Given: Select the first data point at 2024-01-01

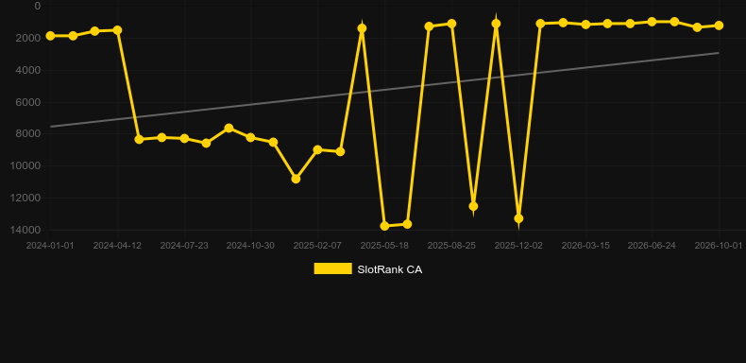Looking at the screenshot, I should (50, 36).
